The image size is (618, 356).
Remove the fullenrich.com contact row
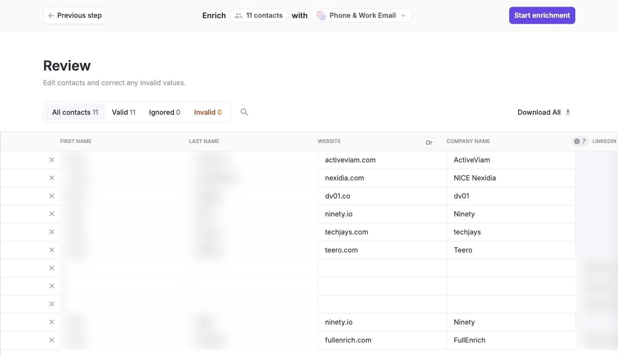[x=52, y=340]
